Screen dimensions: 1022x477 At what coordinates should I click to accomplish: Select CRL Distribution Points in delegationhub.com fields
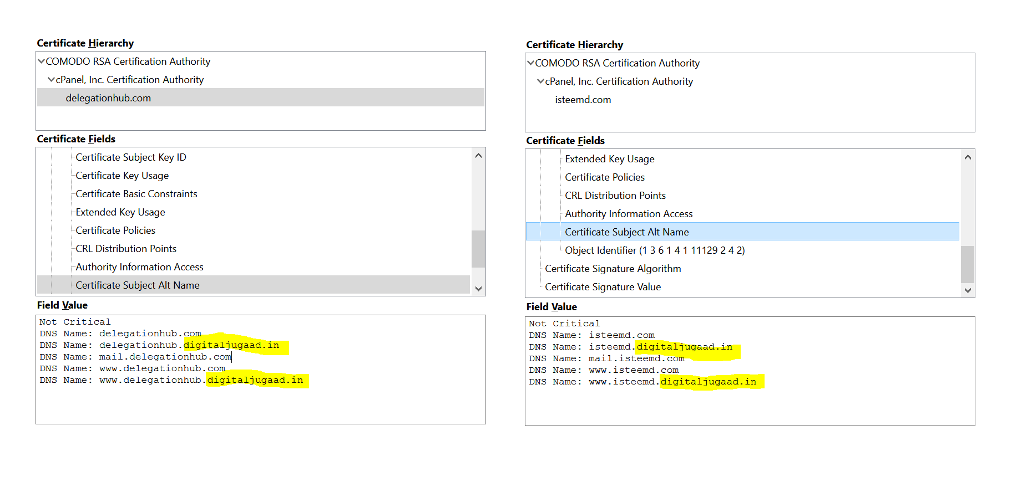tap(126, 249)
